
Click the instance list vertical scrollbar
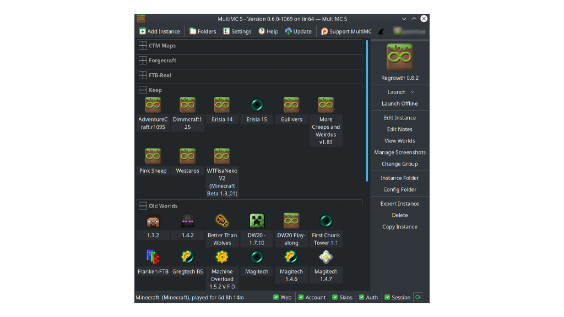(367, 111)
